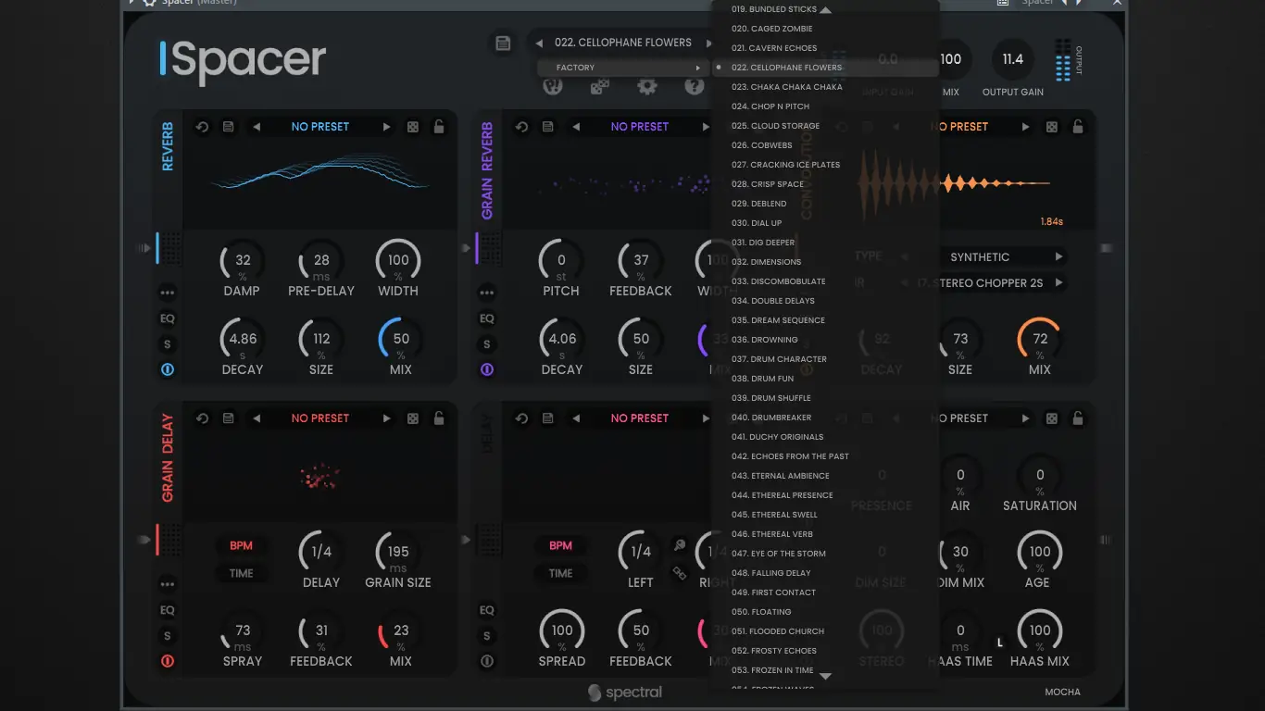
Task: Solo the Reverb module
Action: (168, 344)
